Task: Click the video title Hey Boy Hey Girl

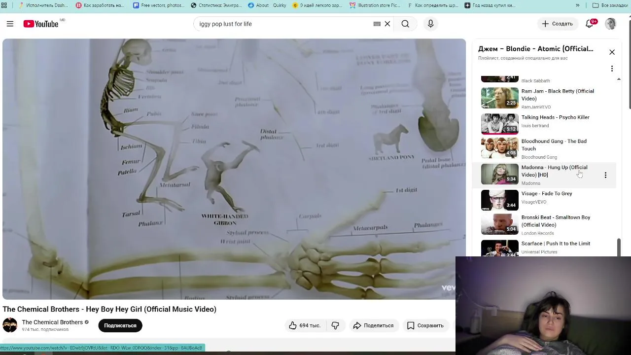Action: pos(109,309)
